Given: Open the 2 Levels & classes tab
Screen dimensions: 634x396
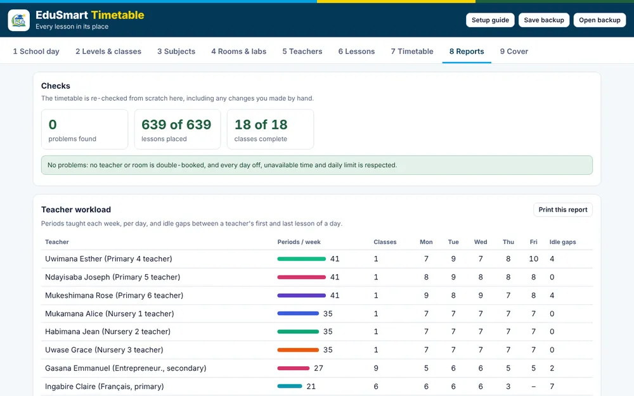Looking at the screenshot, I should pos(108,51).
